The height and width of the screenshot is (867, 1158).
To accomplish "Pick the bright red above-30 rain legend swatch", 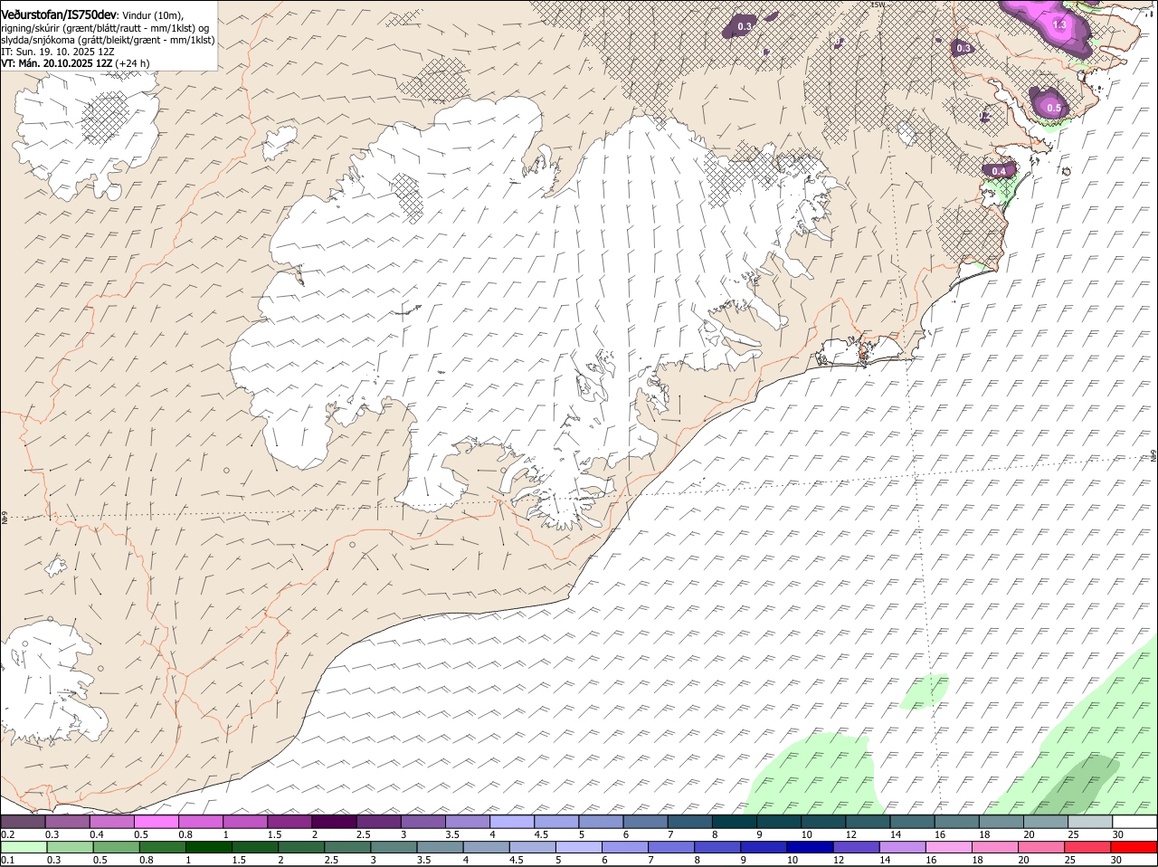I will pos(1135,847).
